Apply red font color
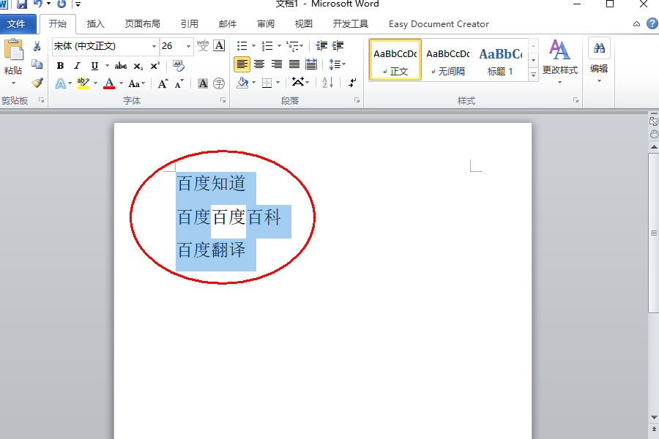The height and width of the screenshot is (439, 659). click(109, 83)
